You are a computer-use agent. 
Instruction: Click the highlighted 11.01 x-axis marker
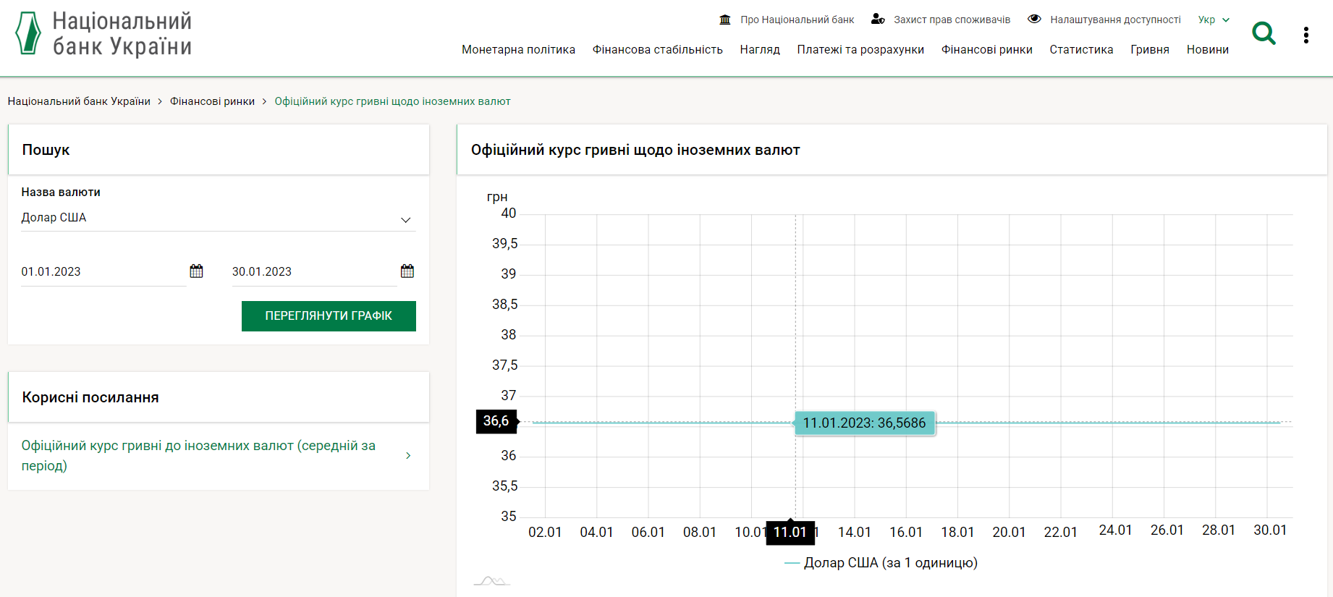(790, 533)
